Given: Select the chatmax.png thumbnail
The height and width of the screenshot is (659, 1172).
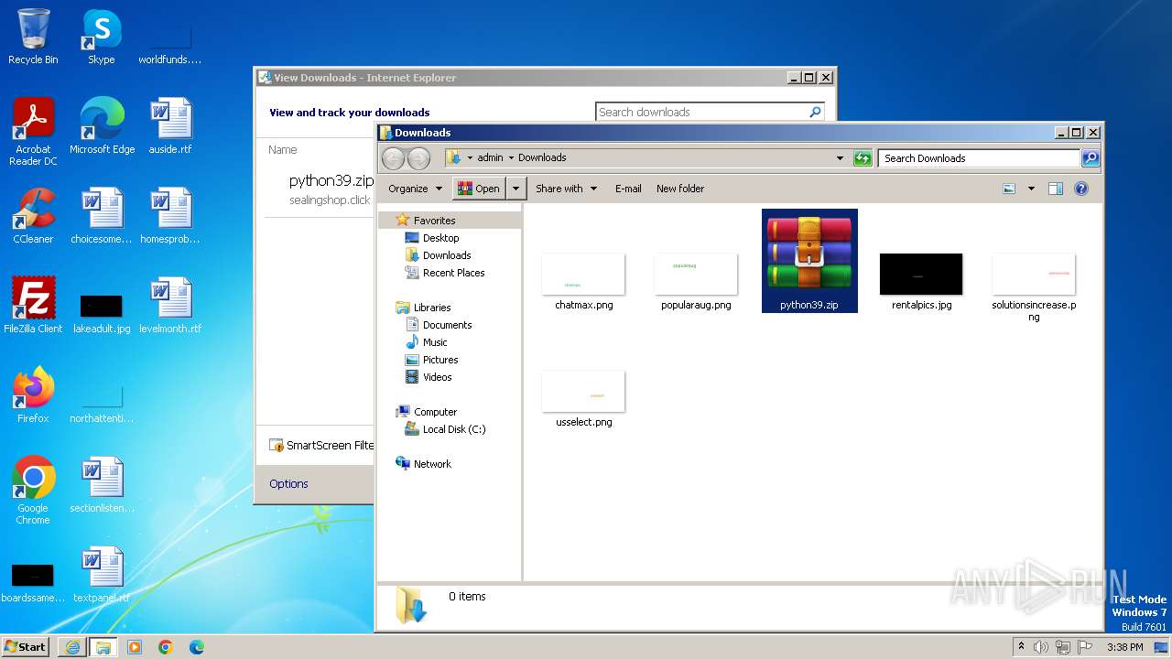Looking at the screenshot, I should point(583,282).
